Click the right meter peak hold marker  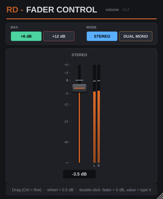[x=99, y=81]
